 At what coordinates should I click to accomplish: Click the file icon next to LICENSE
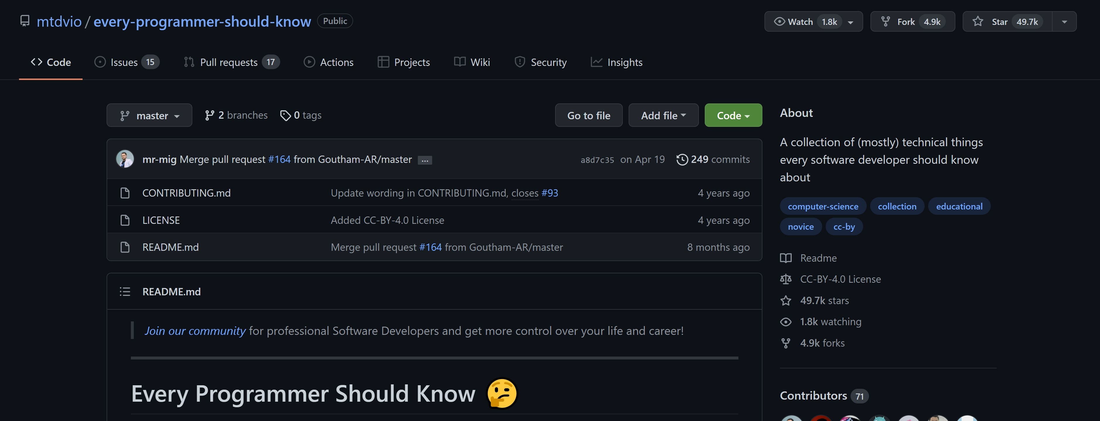point(125,220)
